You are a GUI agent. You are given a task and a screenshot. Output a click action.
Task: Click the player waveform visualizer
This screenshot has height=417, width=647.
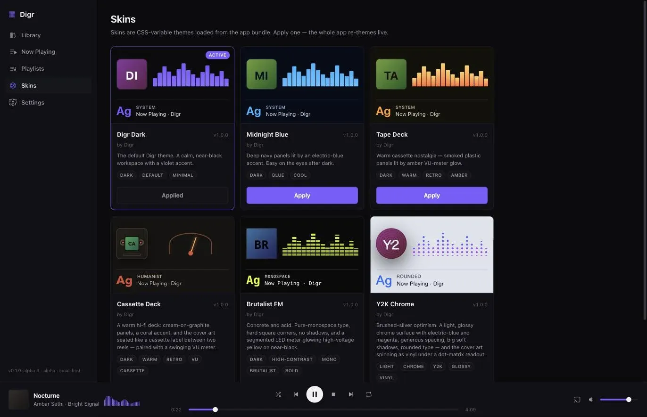(122, 401)
